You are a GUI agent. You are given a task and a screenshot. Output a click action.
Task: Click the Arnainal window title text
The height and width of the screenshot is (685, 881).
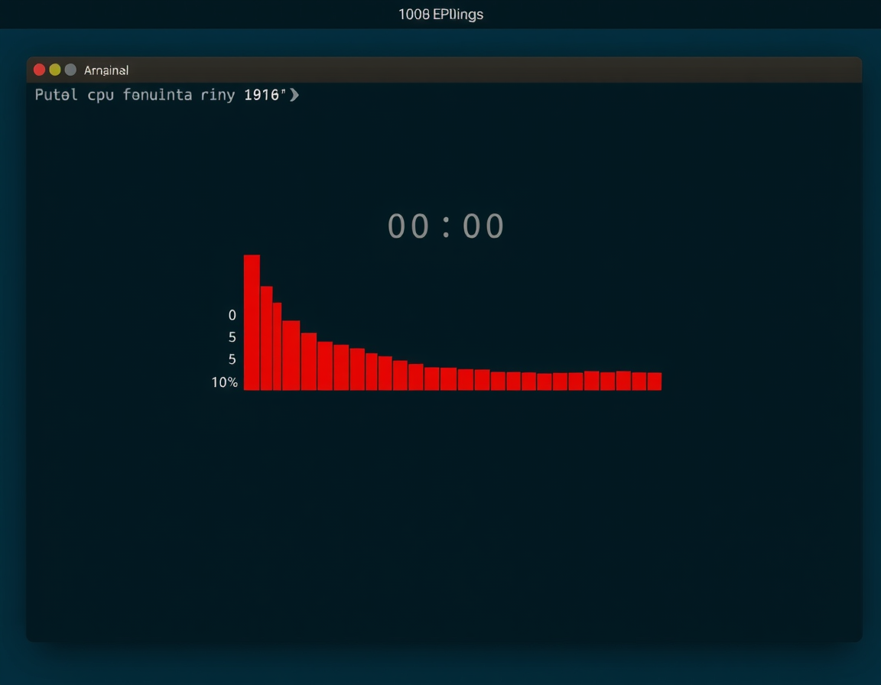(106, 70)
